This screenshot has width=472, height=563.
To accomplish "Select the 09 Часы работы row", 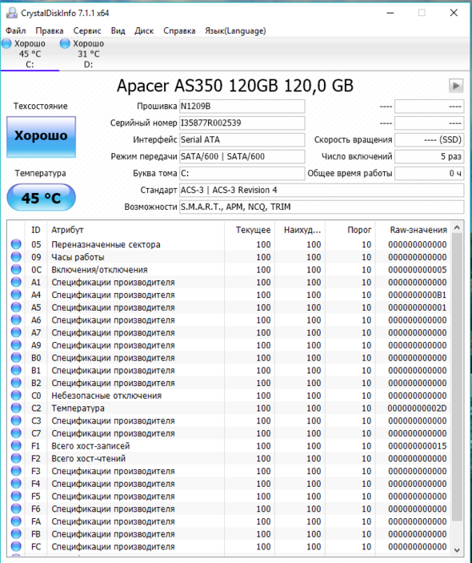I will [x=229, y=257].
